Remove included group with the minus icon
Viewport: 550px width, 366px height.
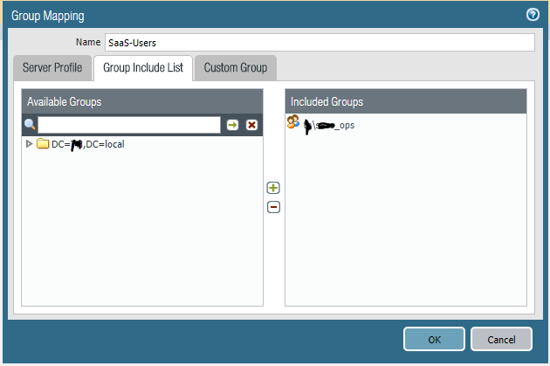tap(273, 207)
